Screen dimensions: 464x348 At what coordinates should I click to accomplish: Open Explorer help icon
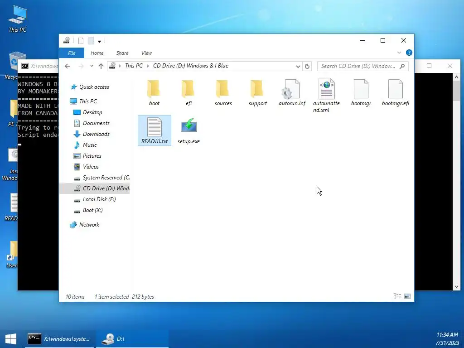coord(409,53)
